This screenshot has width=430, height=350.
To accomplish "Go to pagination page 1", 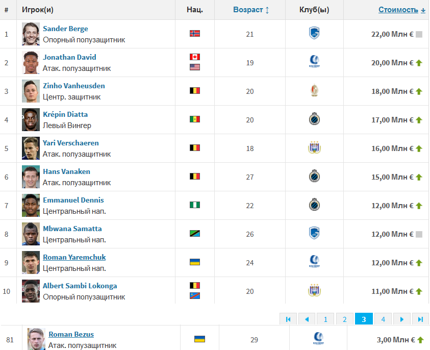I will point(325,319).
